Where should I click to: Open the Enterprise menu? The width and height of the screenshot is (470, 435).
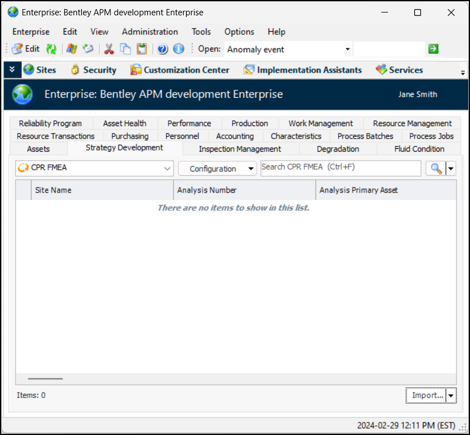pyautogui.click(x=31, y=32)
